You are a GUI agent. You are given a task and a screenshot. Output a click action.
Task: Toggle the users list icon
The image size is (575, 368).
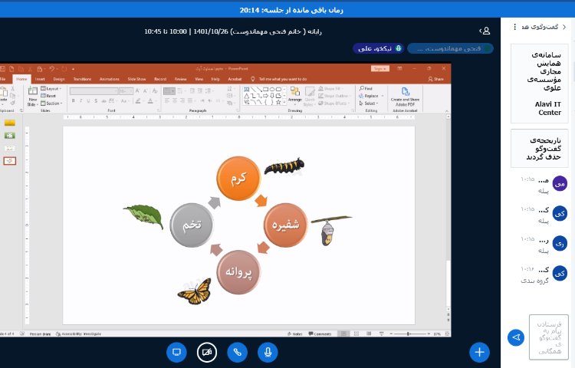pos(485,31)
